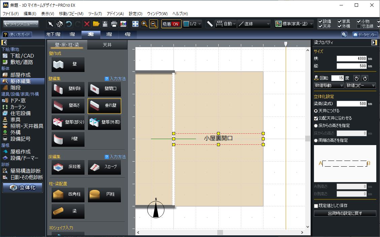Switch to the 3階 floor tab

point(109,34)
